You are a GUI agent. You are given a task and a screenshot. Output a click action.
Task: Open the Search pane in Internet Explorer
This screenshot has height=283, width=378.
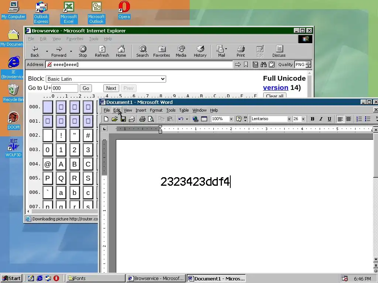[142, 52]
